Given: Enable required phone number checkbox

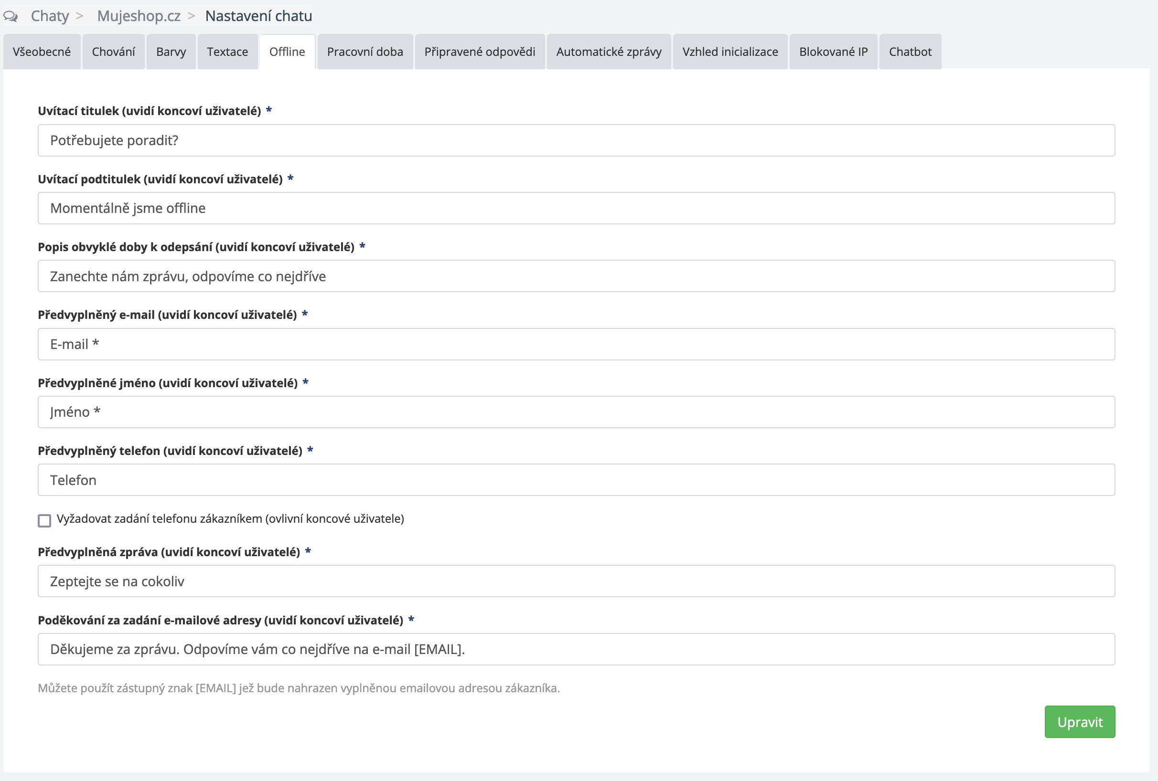Looking at the screenshot, I should [x=44, y=521].
